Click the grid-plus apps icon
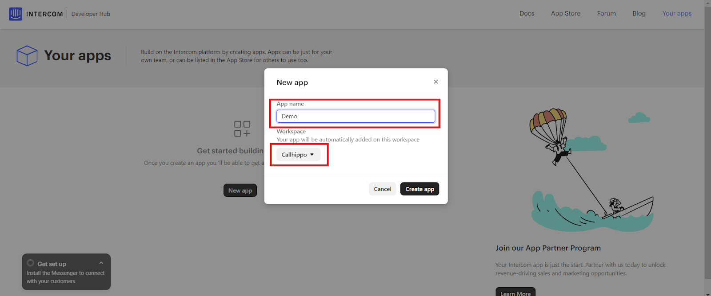711x296 pixels. (242, 129)
